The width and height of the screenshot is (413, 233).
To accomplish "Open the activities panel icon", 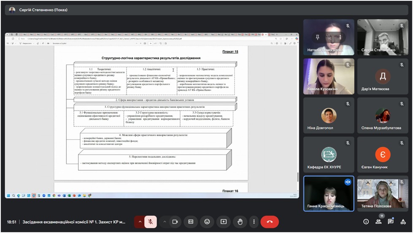I will [403, 222].
